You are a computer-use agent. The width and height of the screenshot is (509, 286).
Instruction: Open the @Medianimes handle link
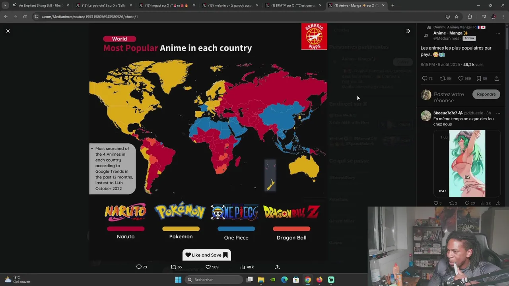[x=447, y=38]
